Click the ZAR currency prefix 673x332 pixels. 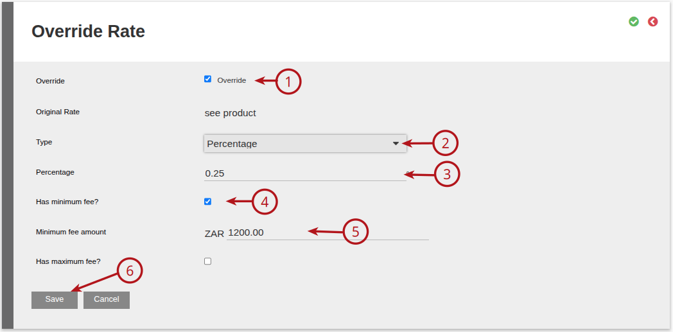pos(214,234)
